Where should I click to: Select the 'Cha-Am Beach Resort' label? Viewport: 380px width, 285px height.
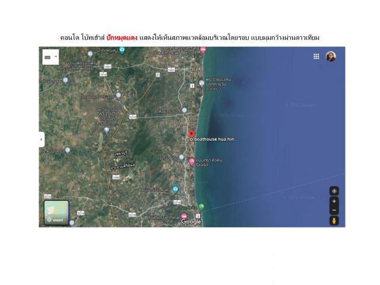[173, 53]
